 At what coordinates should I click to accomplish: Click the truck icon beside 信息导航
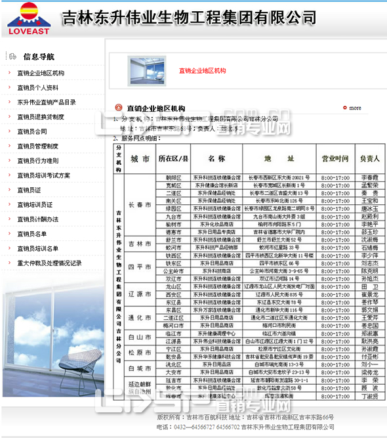[12, 56]
